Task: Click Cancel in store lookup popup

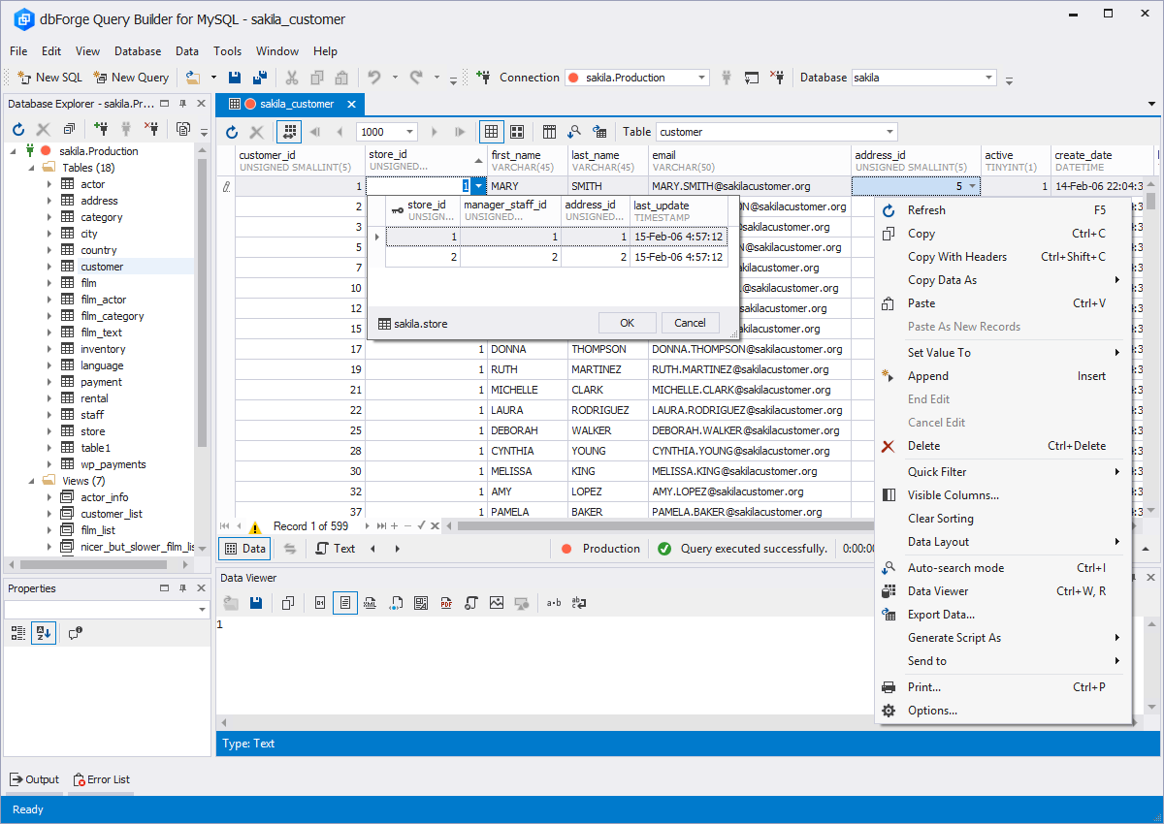Action: click(690, 323)
